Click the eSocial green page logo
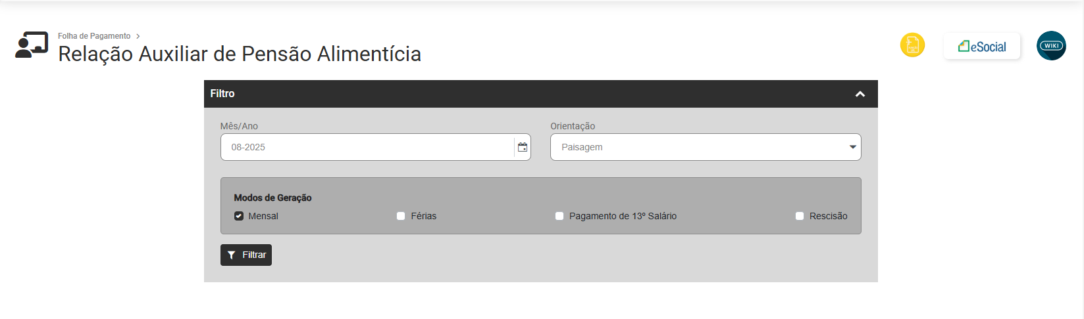1084x319 pixels. coord(964,47)
